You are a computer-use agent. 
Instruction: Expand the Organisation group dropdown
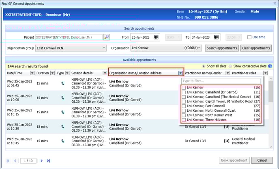104,48
